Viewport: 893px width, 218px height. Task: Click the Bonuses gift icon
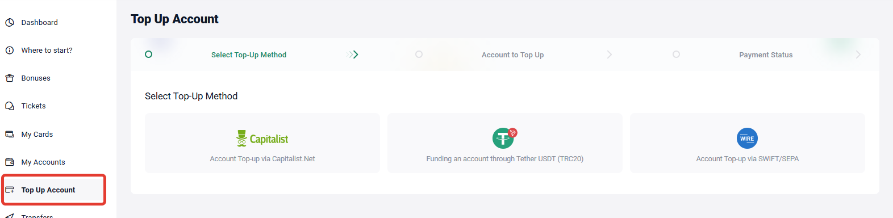(10, 78)
